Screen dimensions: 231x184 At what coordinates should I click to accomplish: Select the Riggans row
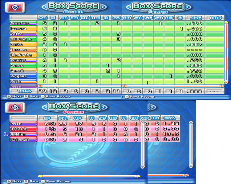(x=117, y=76)
